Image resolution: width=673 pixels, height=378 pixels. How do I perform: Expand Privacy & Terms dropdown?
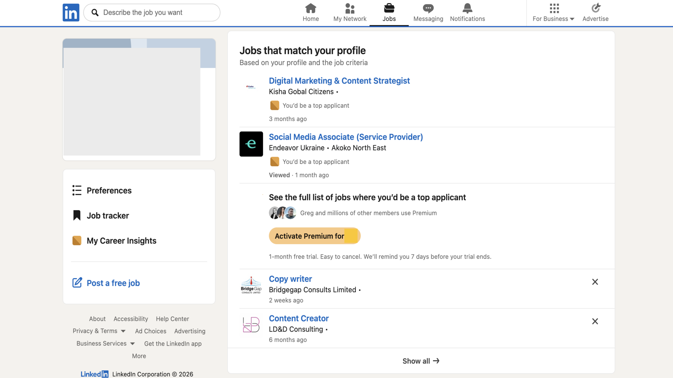click(x=99, y=331)
